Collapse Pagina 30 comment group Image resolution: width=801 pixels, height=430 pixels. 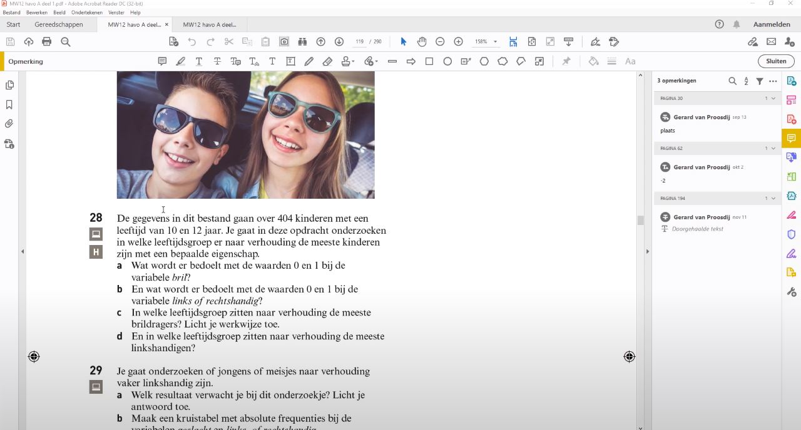[x=773, y=99]
